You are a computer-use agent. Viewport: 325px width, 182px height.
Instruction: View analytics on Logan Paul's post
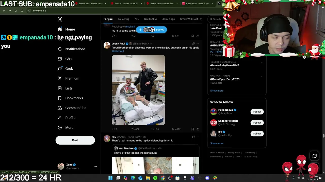[176, 129]
